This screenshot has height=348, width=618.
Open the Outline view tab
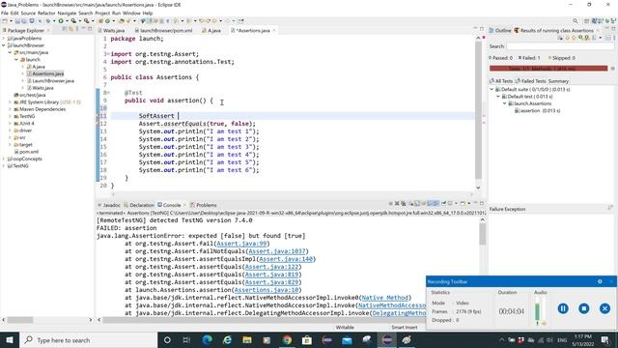(500, 30)
